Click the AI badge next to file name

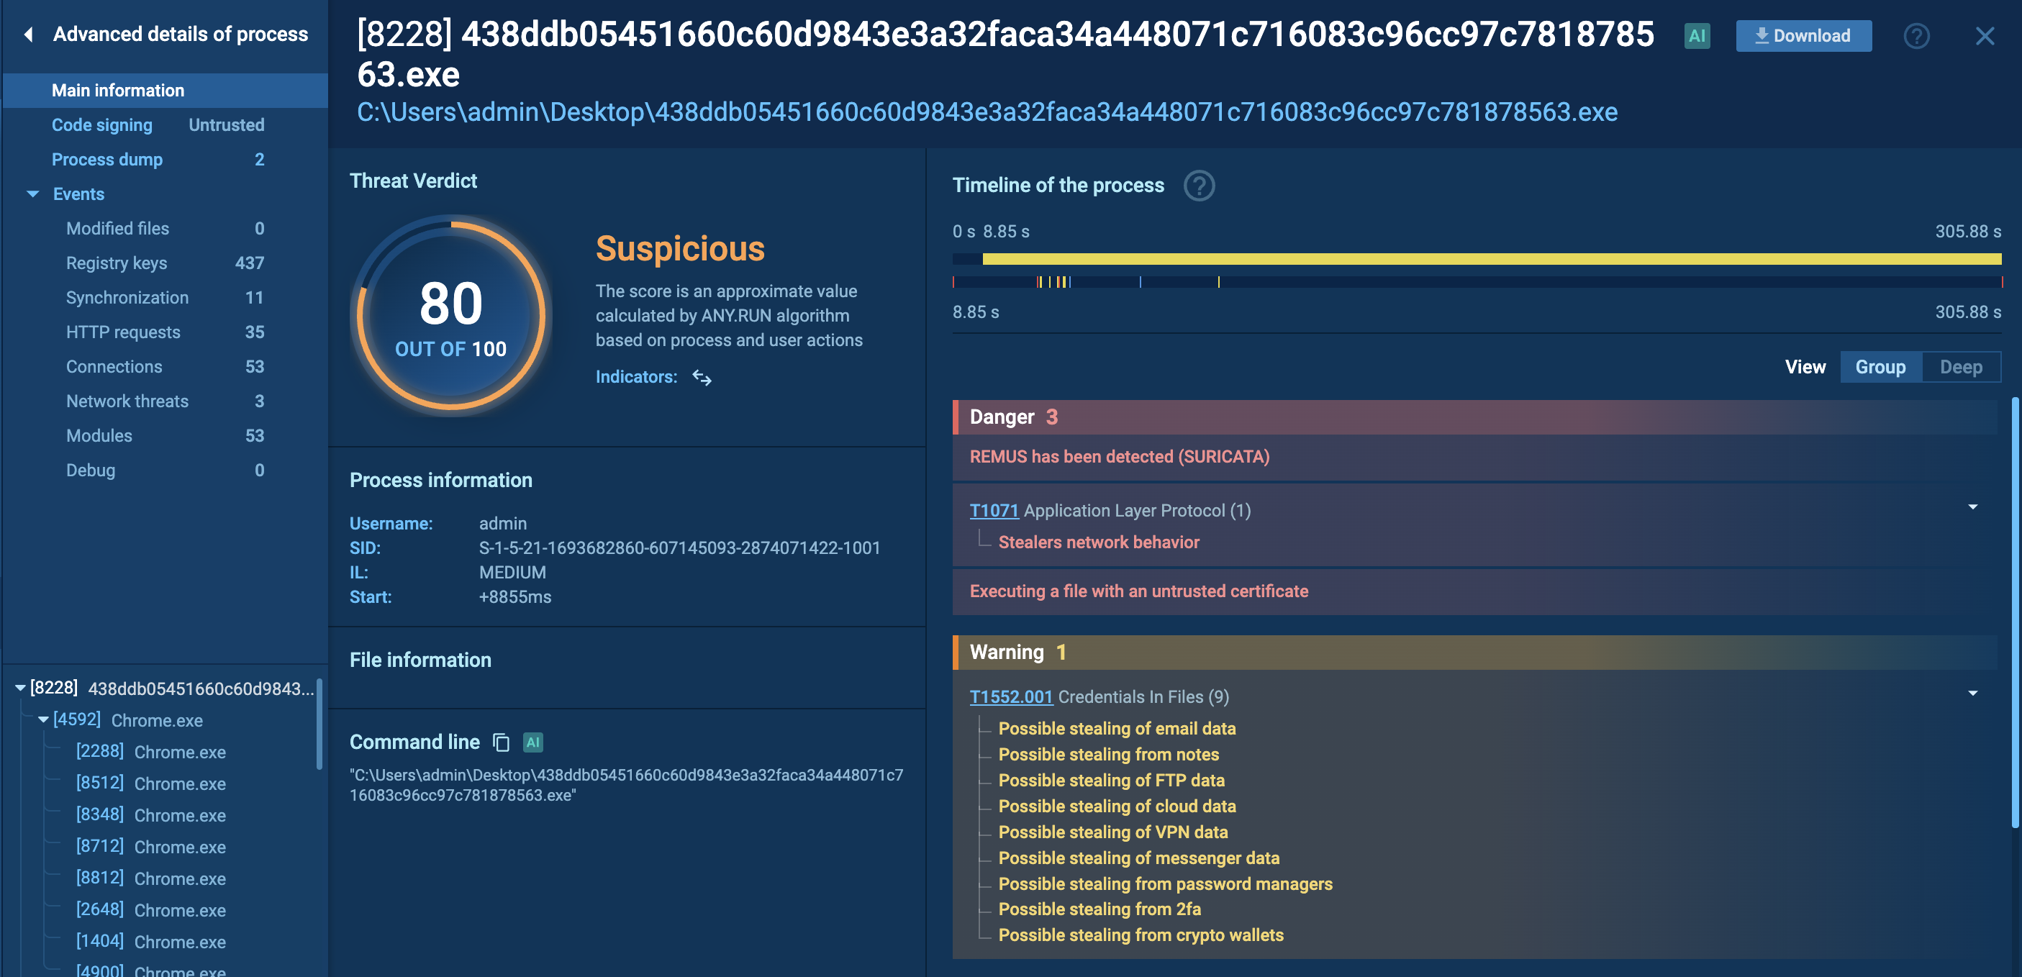pyautogui.click(x=1696, y=35)
